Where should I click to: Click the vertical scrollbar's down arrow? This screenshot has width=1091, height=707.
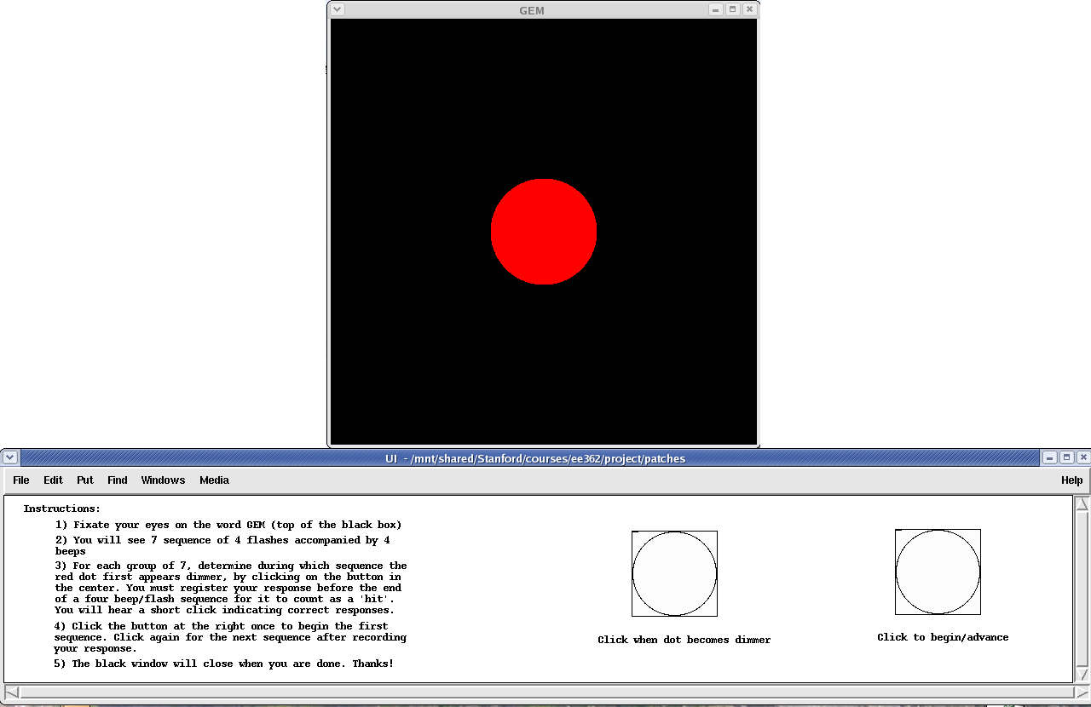pyautogui.click(x=1082, y=675)
